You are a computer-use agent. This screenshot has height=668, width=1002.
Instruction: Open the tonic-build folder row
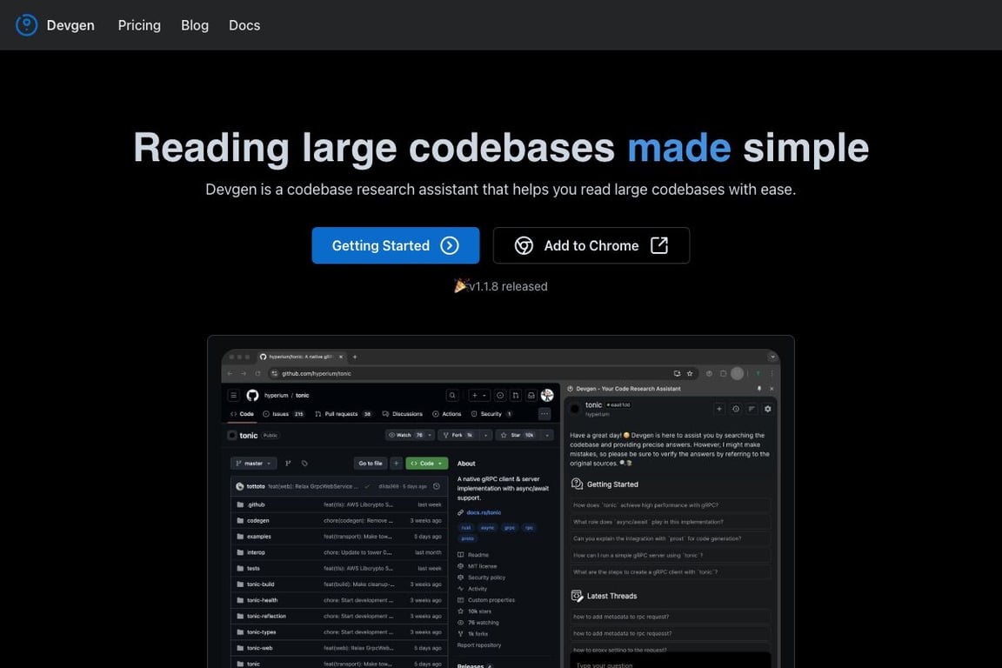point(339,584)
